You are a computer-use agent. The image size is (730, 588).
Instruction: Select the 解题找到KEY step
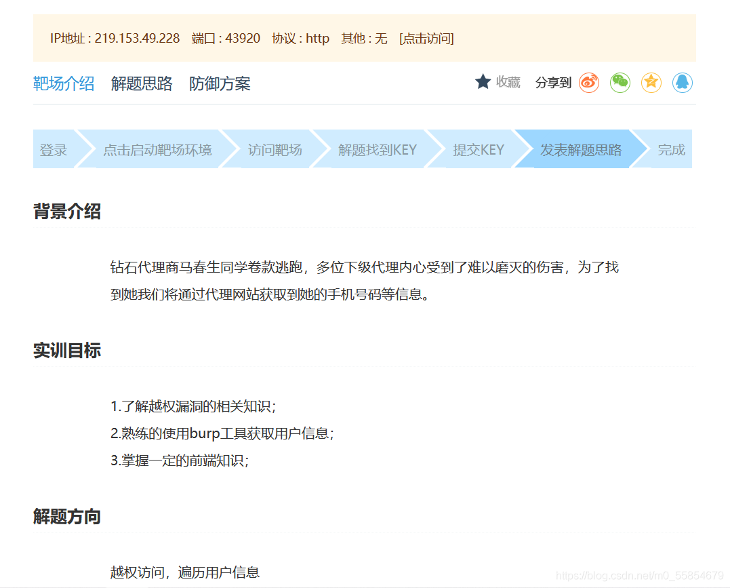pyautogui.click(x=378, y=150)
